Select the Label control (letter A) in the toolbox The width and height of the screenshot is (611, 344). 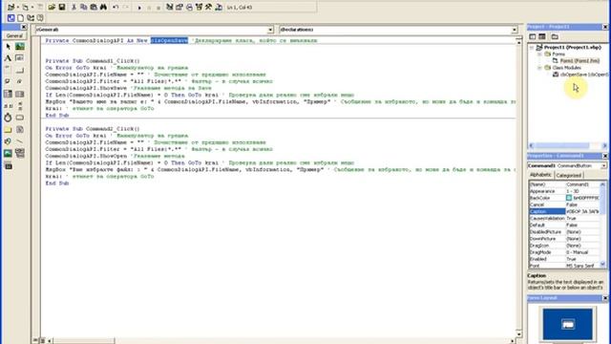9,58
